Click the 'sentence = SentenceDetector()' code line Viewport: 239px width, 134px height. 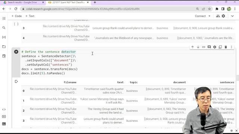tap(49, 56)
